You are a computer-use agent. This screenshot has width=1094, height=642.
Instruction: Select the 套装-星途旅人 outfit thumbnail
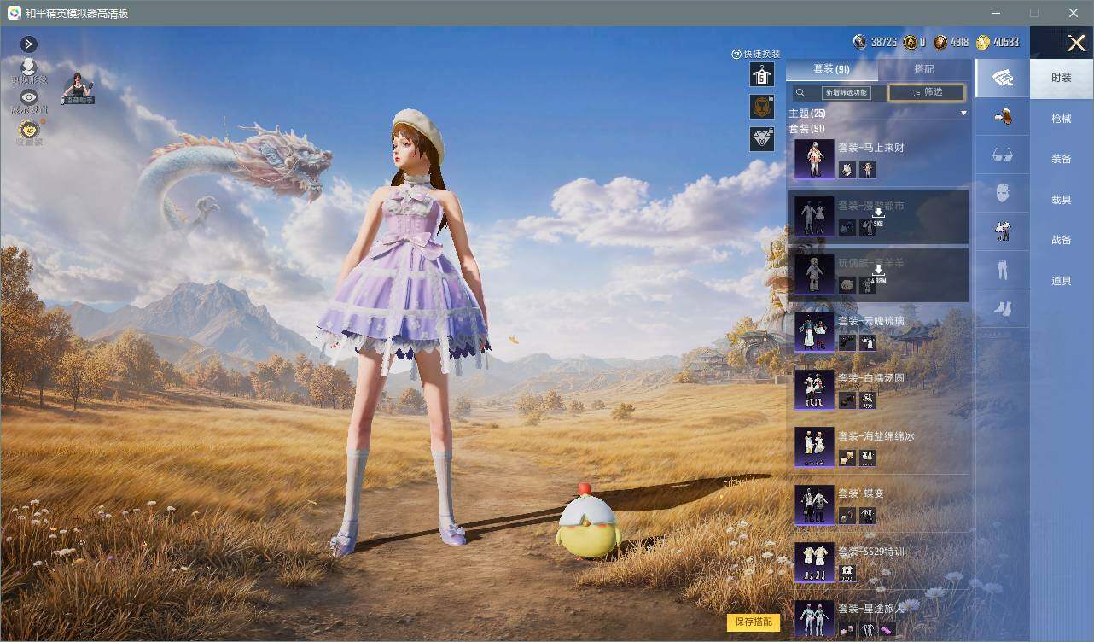click(814, 619)
